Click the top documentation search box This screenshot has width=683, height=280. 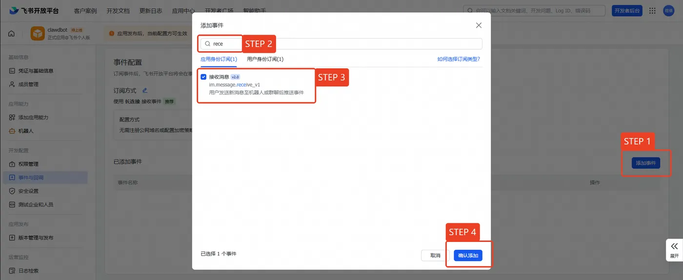tap(534, 11)
